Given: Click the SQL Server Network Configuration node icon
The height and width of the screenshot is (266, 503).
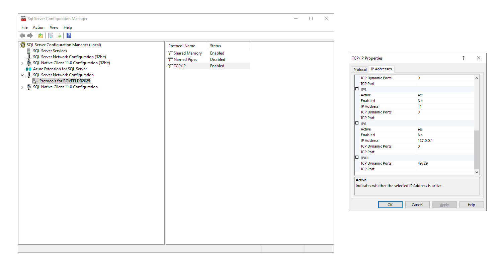Looking at the screenshot, I should click(x=29, y=75).
